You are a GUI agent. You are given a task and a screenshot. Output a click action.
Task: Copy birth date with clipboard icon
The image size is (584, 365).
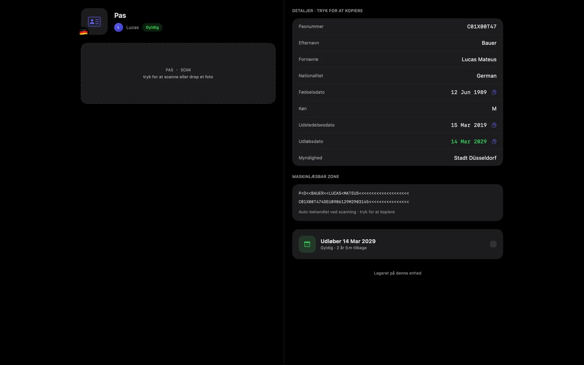(494, 92)
